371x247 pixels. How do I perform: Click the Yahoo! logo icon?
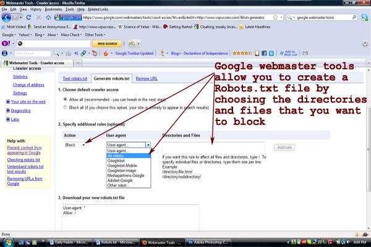click(x=6, y=43)
